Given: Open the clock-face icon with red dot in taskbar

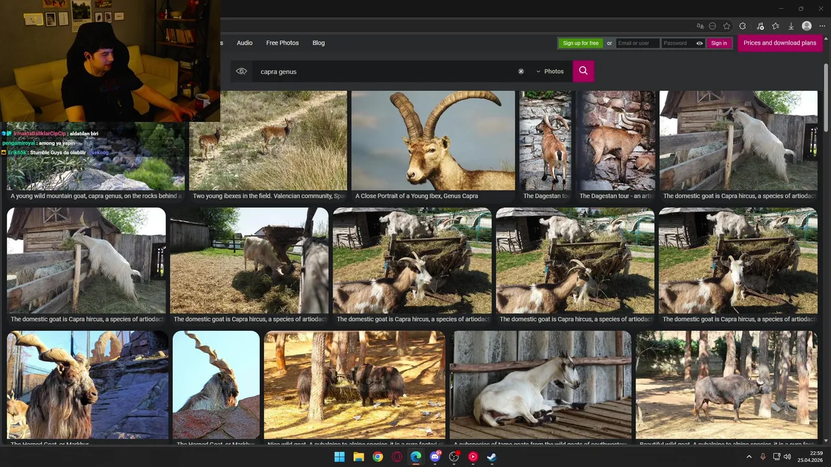Looking at the screenshot, I should (x=454, y=457).
